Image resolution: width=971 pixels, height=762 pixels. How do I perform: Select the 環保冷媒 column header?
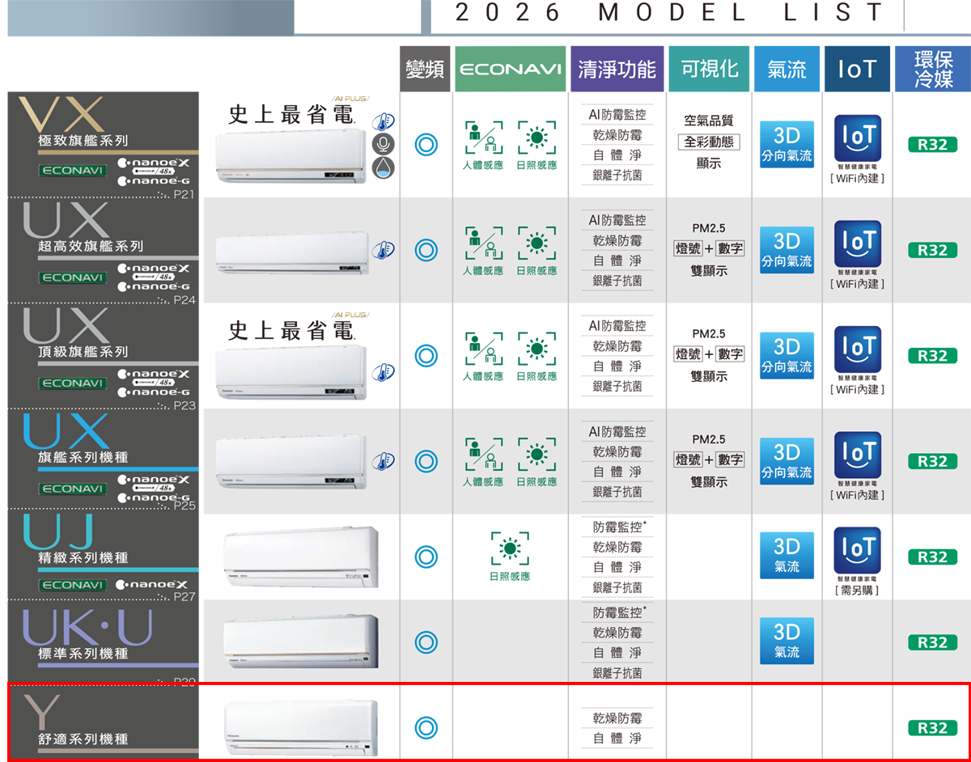[x=933, y=70]
